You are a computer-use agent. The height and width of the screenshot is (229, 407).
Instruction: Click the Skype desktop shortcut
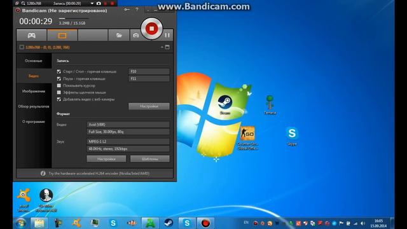[292, 136]
